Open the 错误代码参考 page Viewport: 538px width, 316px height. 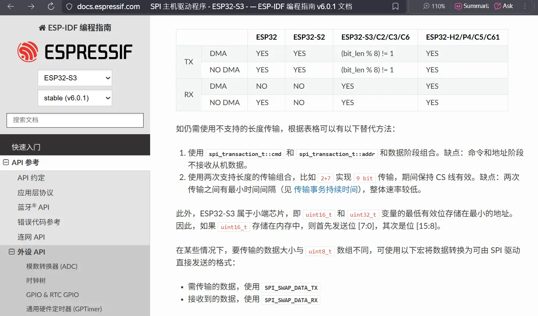39,222
